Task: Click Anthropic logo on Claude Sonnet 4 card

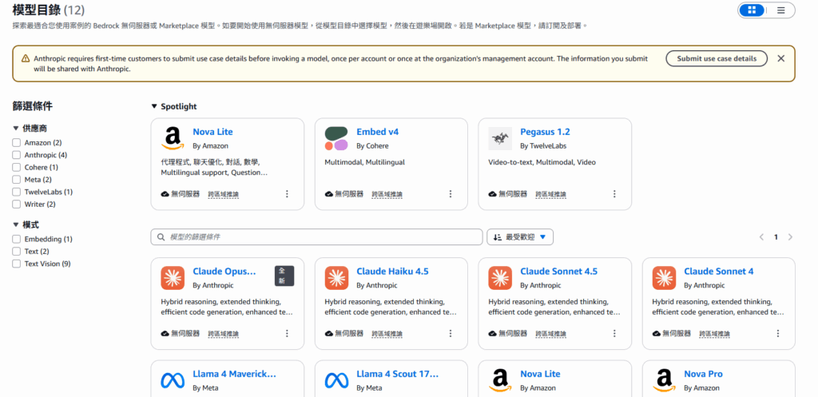Action: point(664,278)
